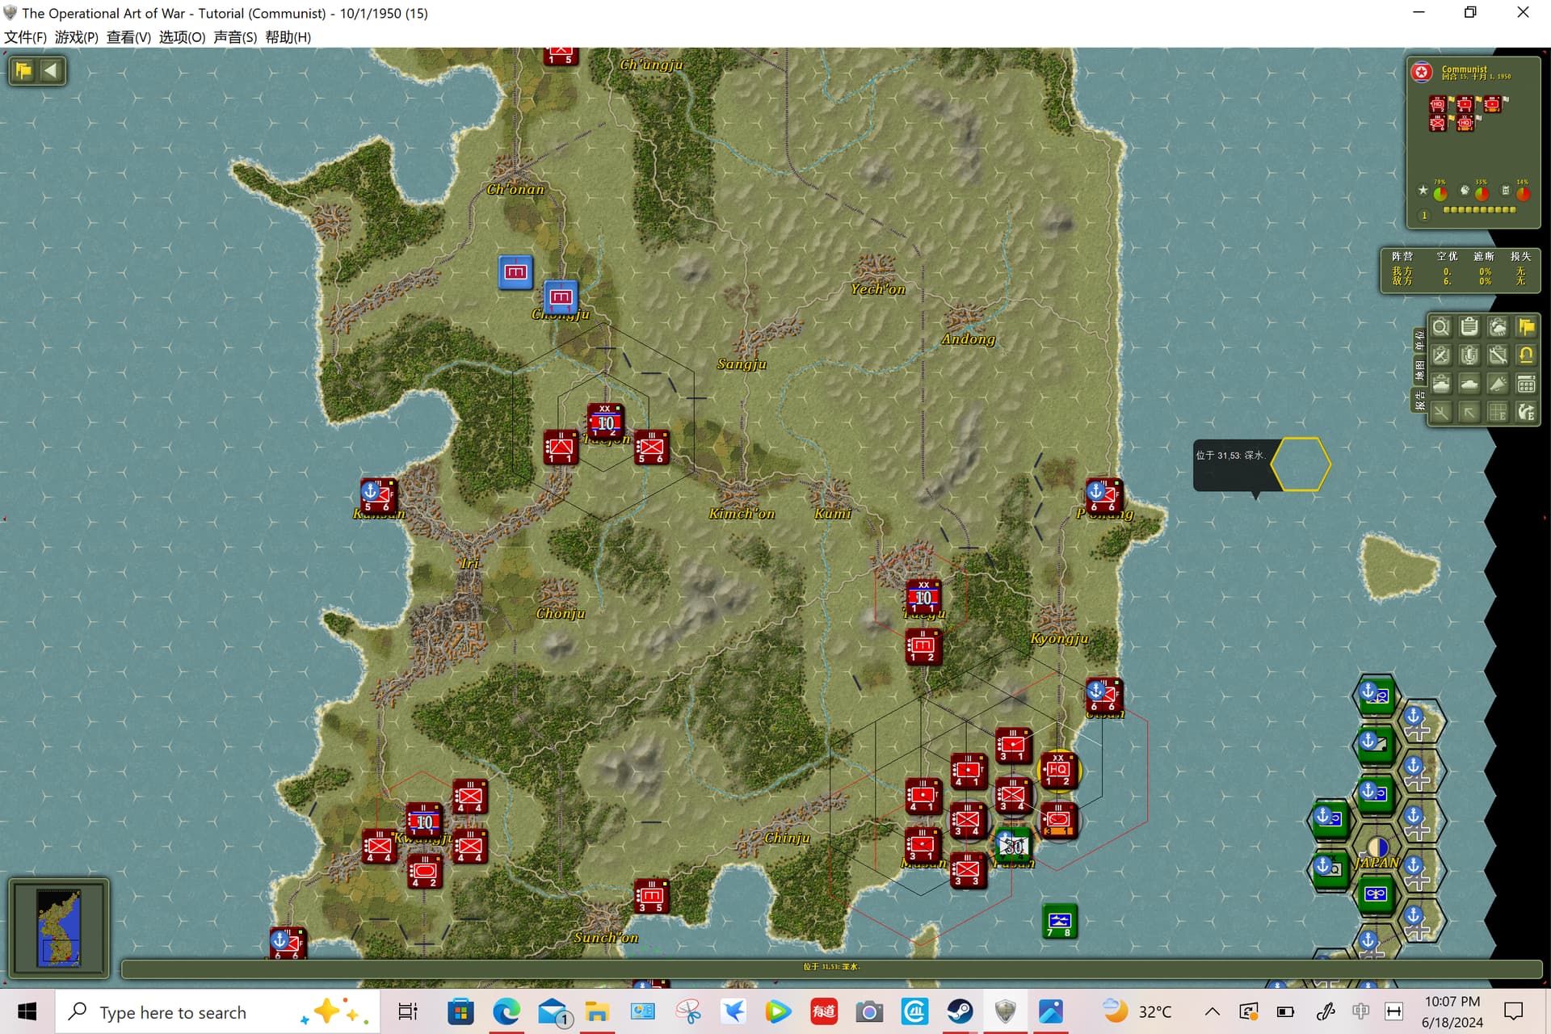Open the weather report icon
1551x1034 pixels.
[1498, 327]
